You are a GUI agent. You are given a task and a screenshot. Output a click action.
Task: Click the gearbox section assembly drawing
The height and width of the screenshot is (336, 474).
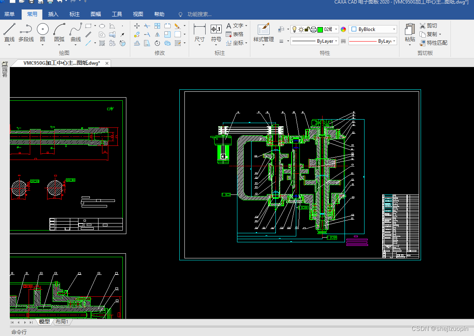pyautogui.click(x=300, y=174)
